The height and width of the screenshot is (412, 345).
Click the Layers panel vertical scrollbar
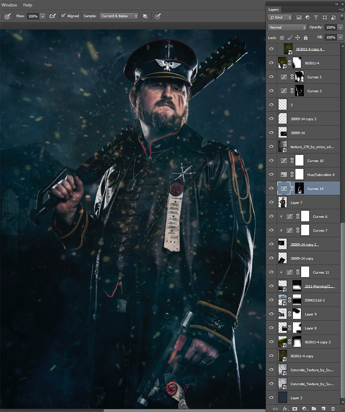click(x=342, y=310)
